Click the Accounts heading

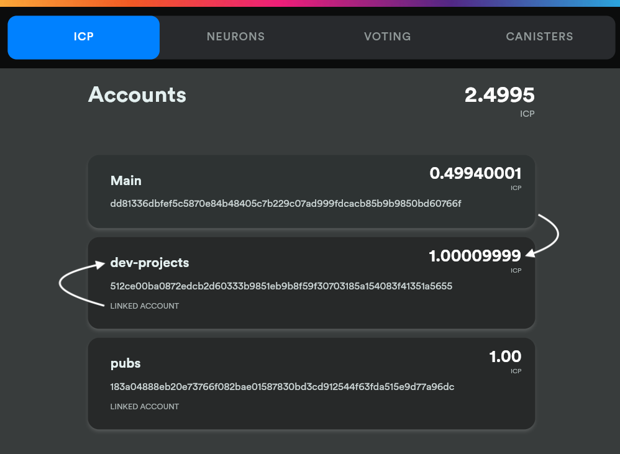click(x=137, y=94)
